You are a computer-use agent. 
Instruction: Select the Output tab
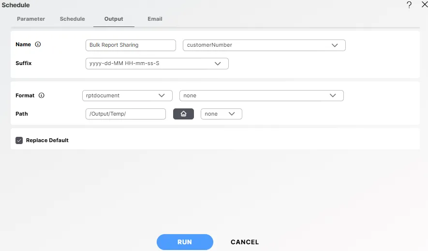(114, 19)
